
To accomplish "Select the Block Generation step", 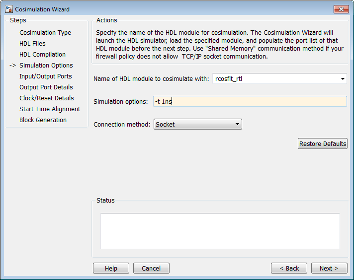I will [43, 120].
